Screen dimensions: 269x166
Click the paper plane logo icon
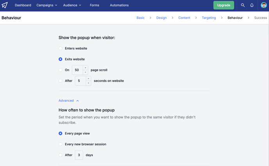5,5
